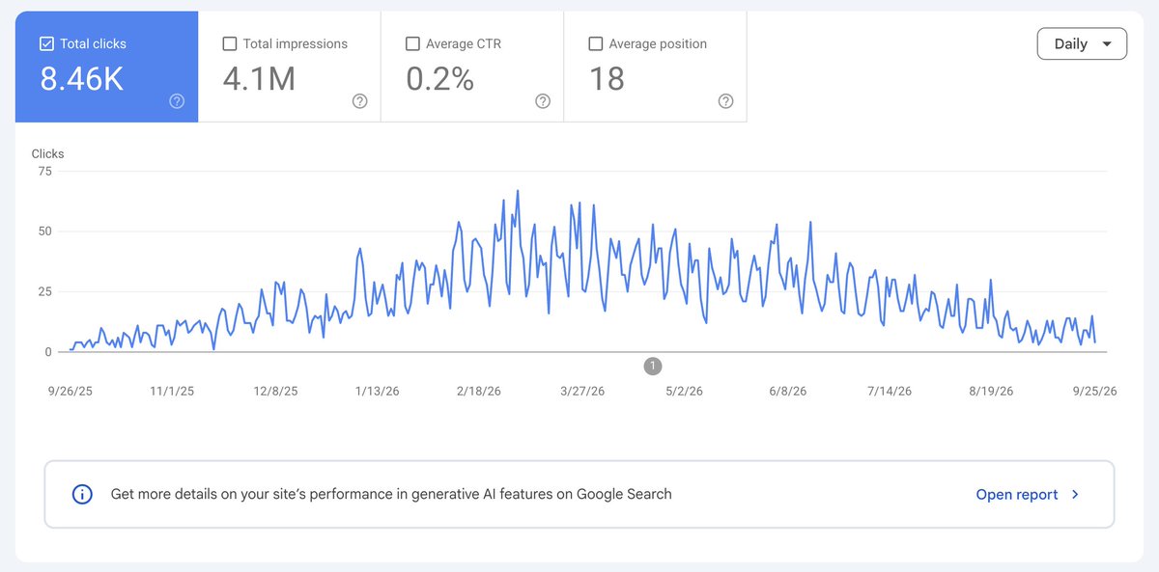Click the chevron arrow beside Open report
The image size is (1159, 572).
1076,494
